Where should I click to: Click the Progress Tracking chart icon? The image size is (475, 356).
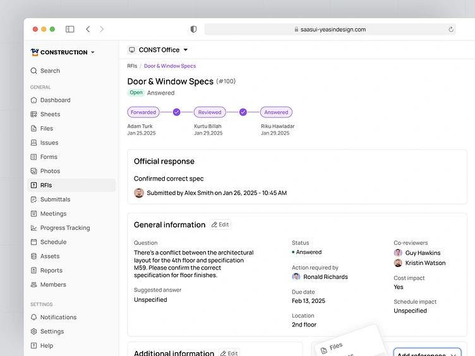point(33,228)
